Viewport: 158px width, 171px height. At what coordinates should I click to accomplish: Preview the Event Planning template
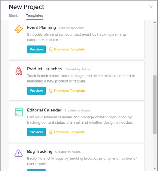pos(37,50)
